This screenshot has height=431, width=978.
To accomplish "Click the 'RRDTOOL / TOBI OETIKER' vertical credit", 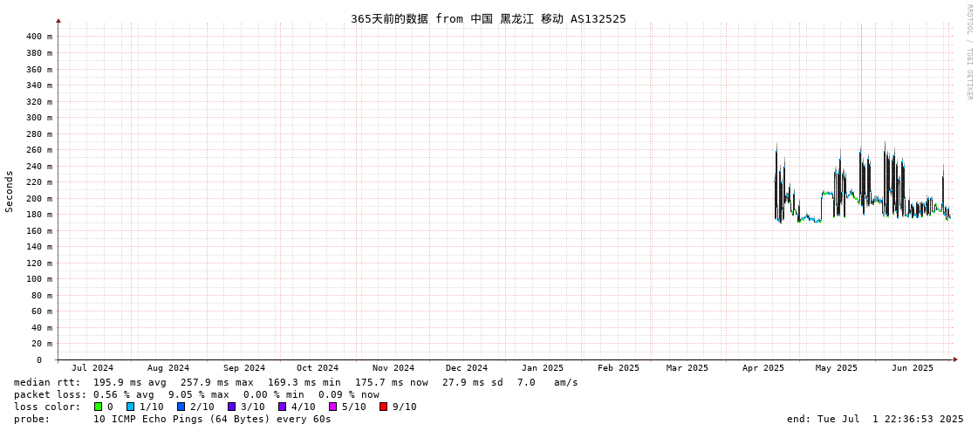I will (x=968, y=51).
